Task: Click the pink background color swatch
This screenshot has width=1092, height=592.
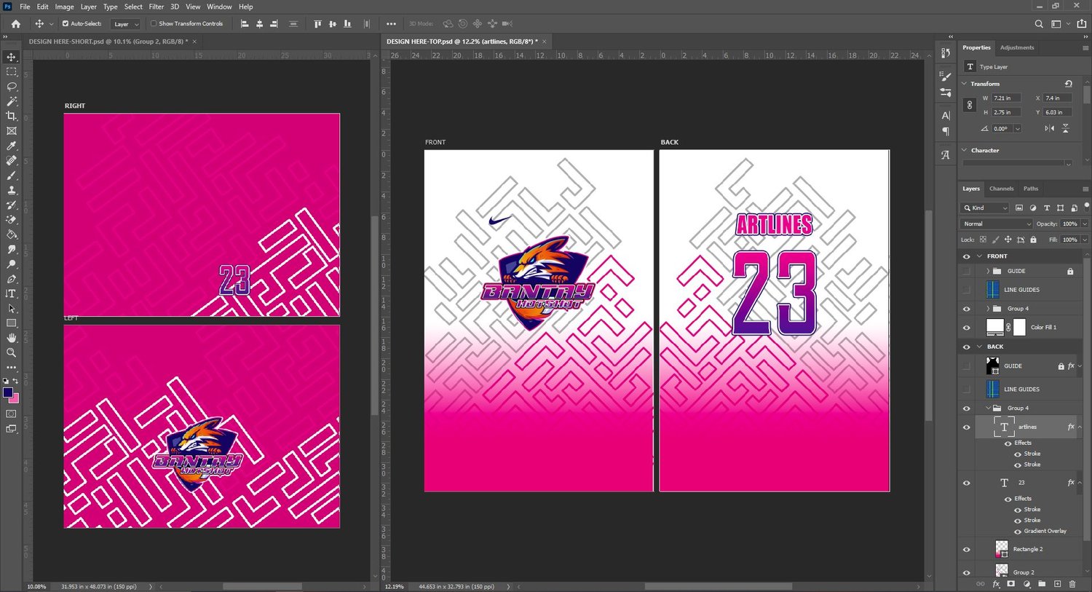Action: (15, 399)
